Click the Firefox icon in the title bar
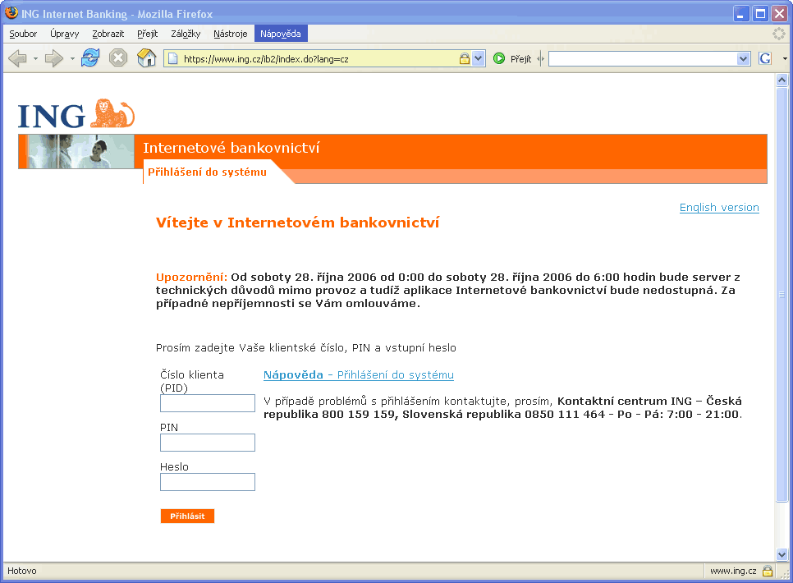793x583 pixels. 11,13
